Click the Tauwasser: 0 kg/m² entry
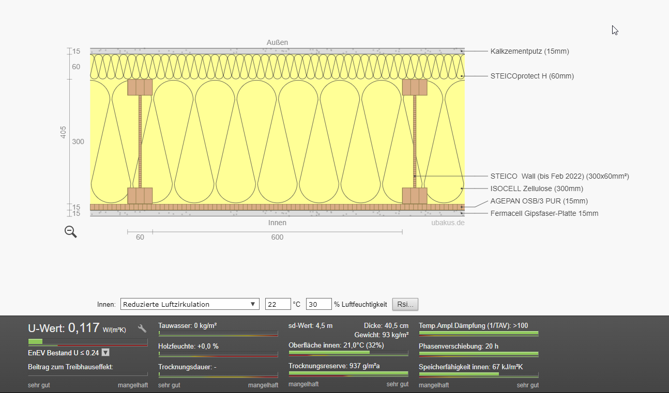This screenshot has height=393, width=669. [x=187, y=325]
